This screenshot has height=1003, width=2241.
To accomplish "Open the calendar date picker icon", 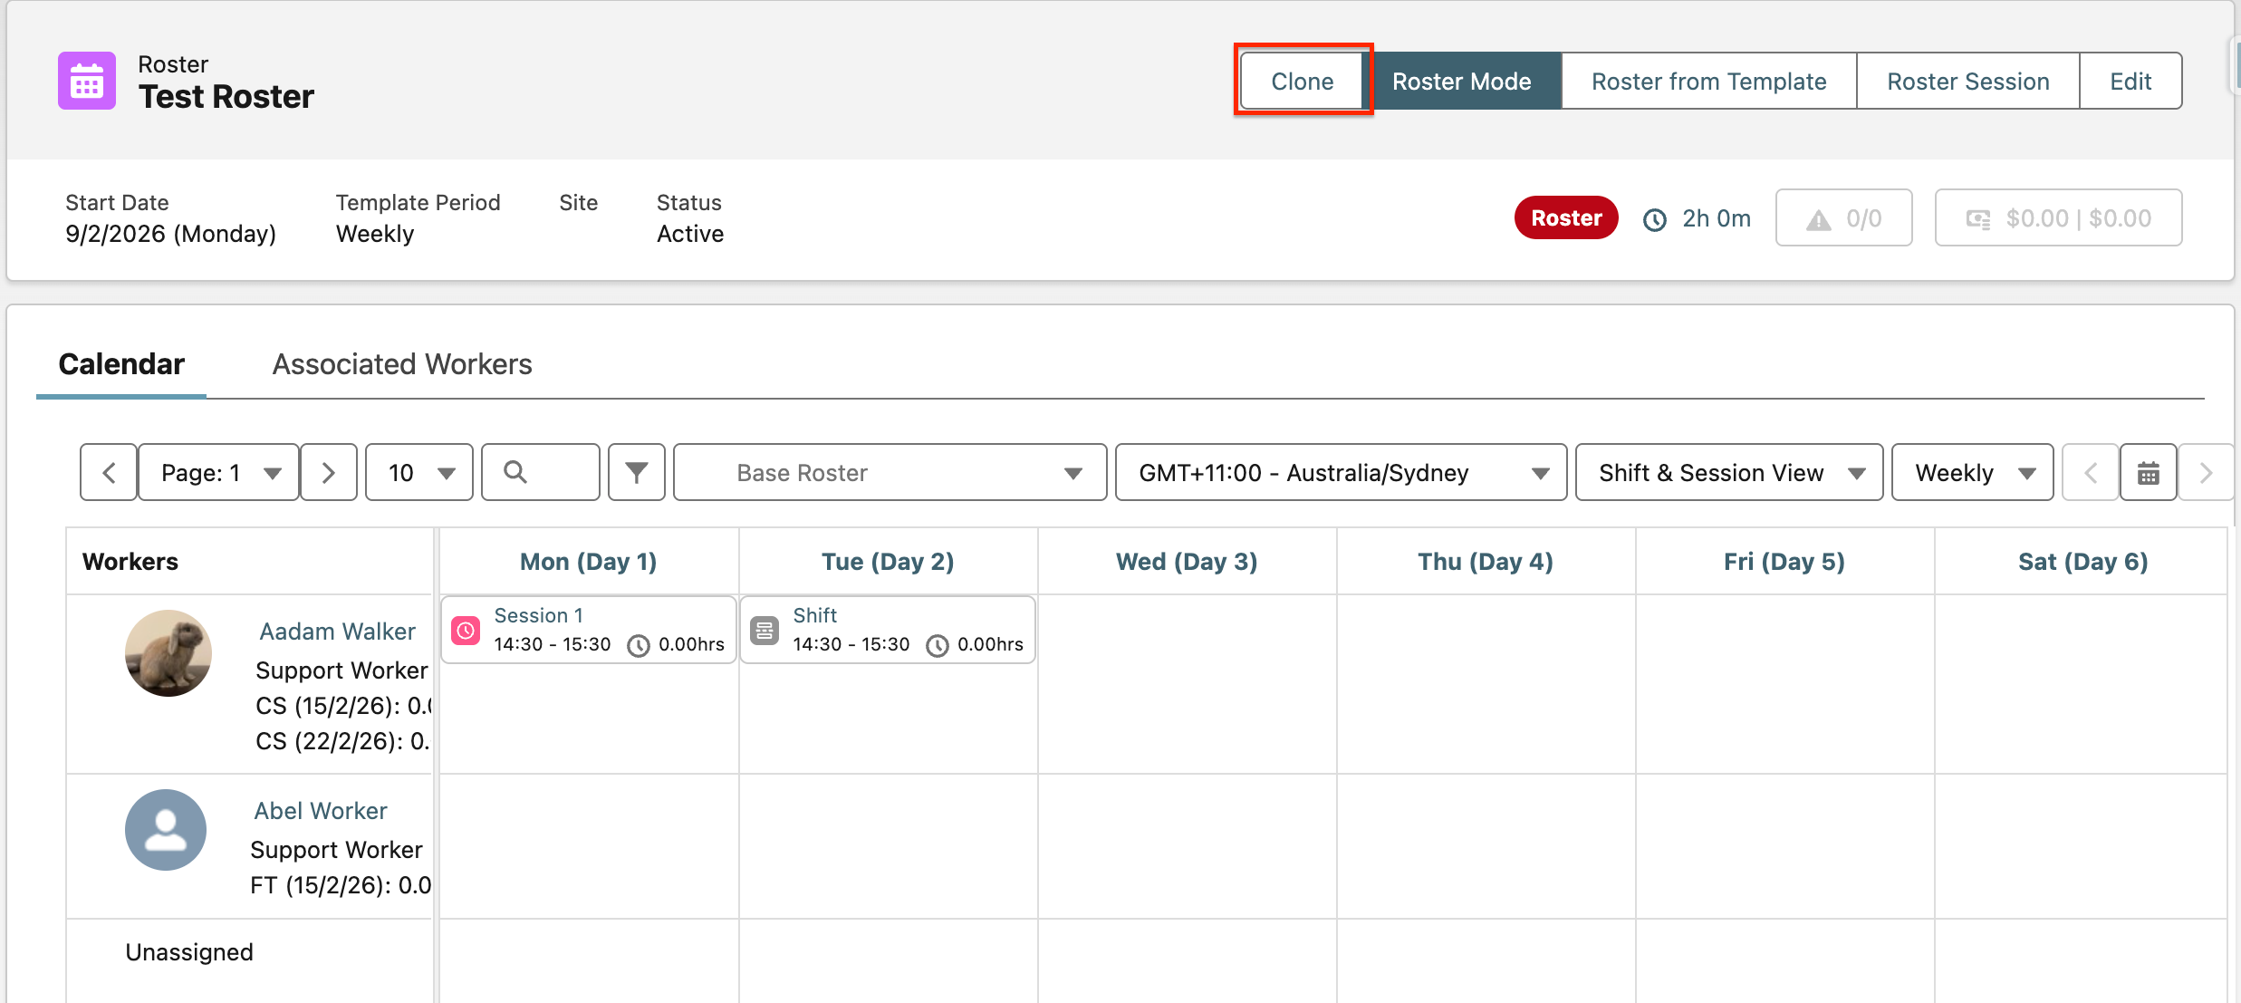I will coord(2148,472).
